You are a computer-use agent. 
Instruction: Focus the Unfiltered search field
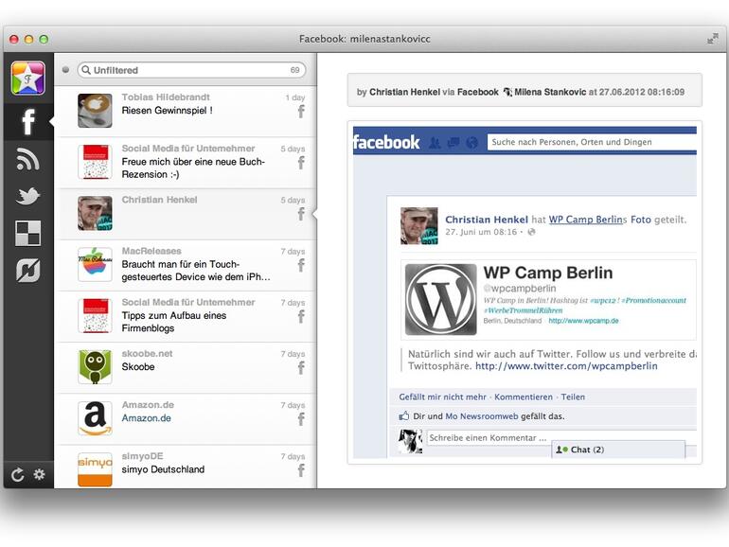(191, 70)
